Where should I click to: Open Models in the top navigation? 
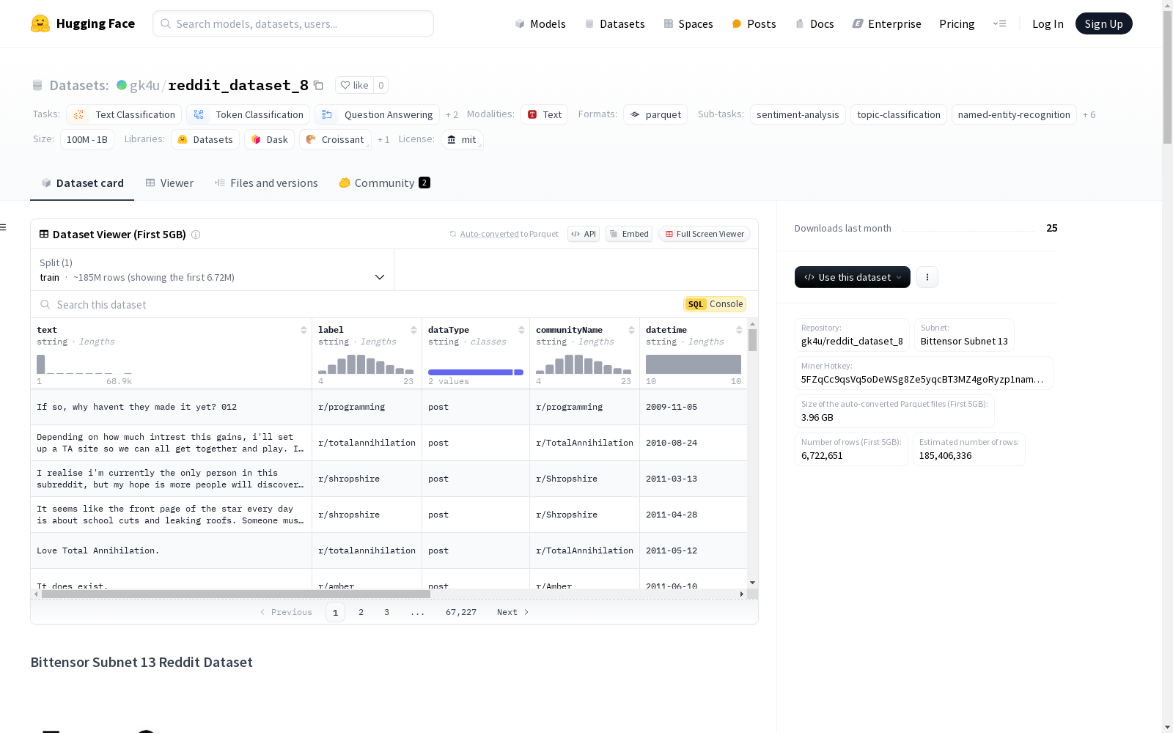click(x=540, y=23)
